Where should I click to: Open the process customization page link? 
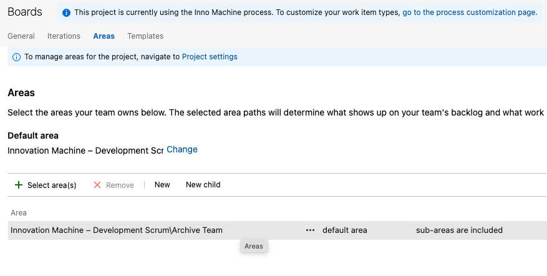[x=470, y=12]
